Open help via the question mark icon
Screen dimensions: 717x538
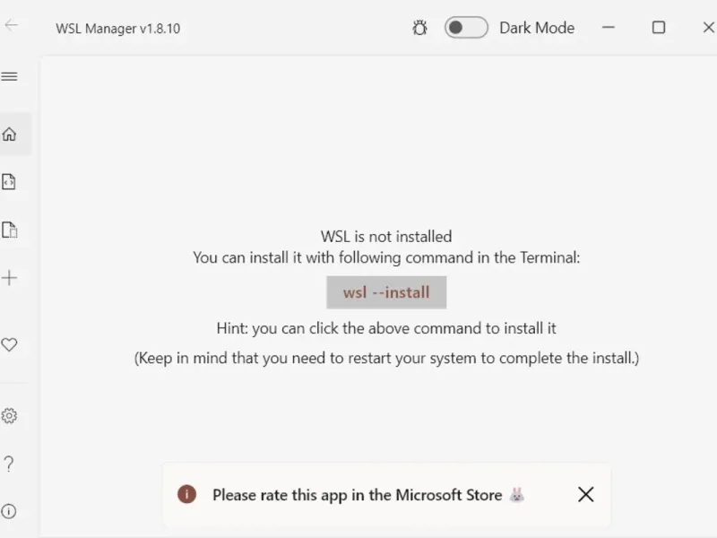coord(10,464)
